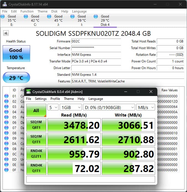Click the blue status orb in attribute row 01
Screen dimensions: 187x192
[6, 96]
